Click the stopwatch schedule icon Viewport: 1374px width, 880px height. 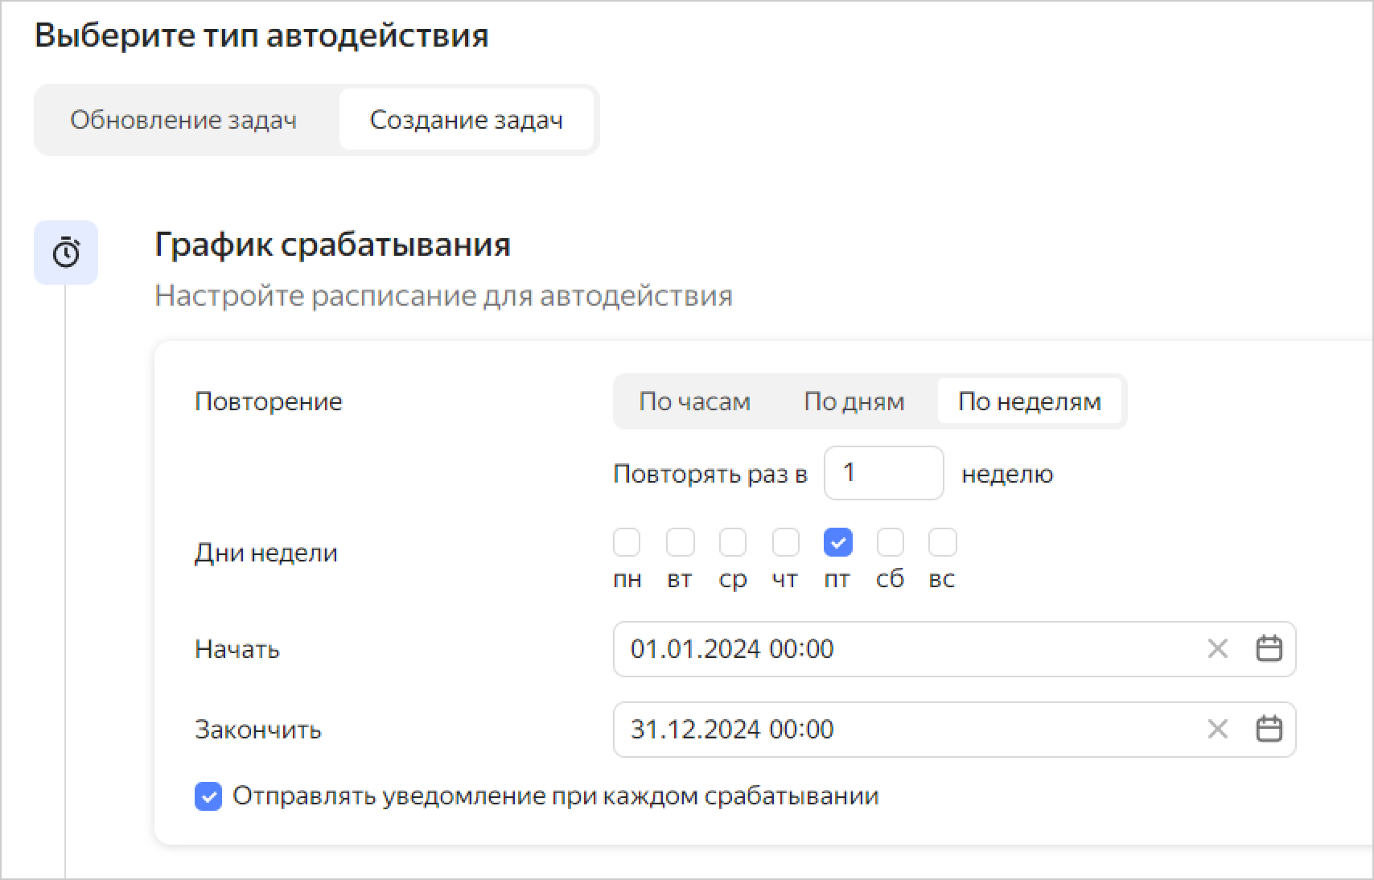(66, 253)
